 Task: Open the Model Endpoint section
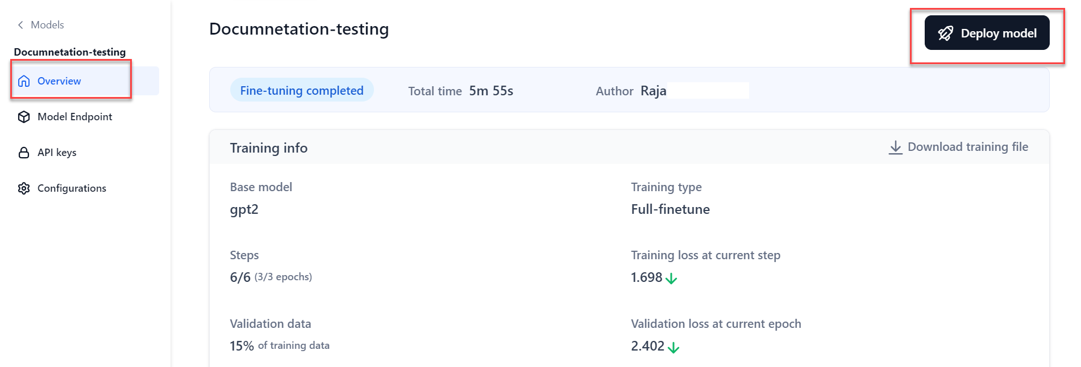tap(74, 117)
